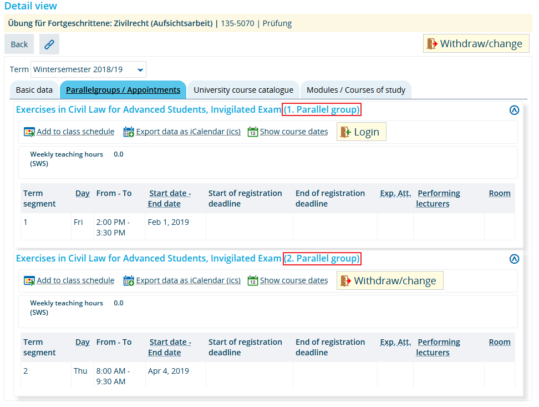Screen dimensions: 539x407
Task: Click the permalink chain icon button
Action: pyautogui.click(x=49, y=44)
